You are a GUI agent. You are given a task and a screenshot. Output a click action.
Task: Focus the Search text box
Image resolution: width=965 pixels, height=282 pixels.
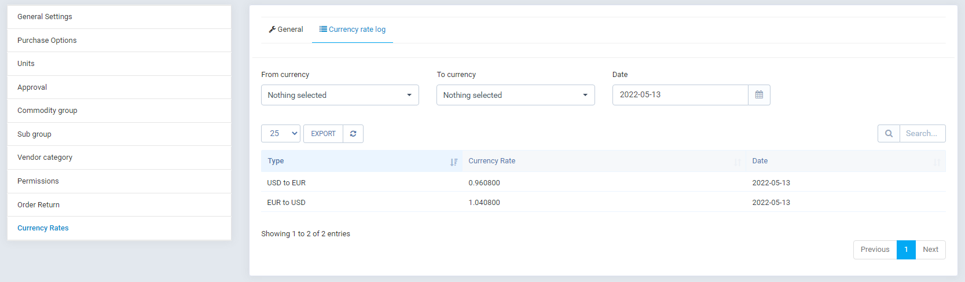tap(922, 134)
